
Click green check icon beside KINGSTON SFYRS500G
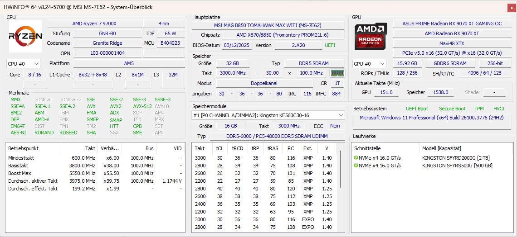356,166
